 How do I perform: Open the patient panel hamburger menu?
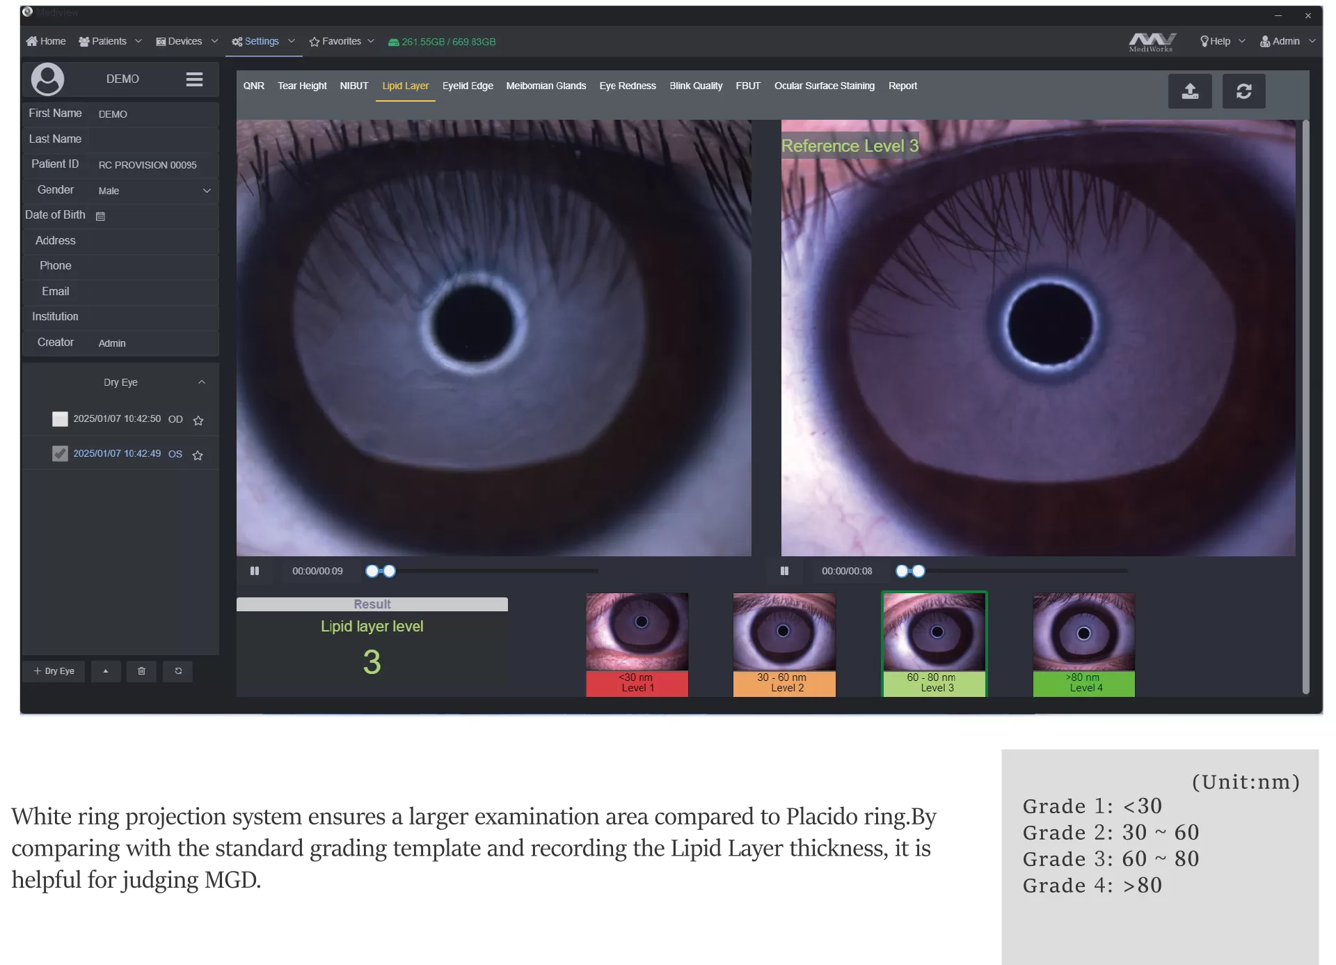point(194,79)
